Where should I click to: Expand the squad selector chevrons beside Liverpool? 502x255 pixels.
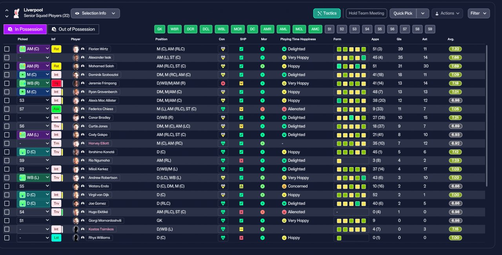(x=7, y=13)
